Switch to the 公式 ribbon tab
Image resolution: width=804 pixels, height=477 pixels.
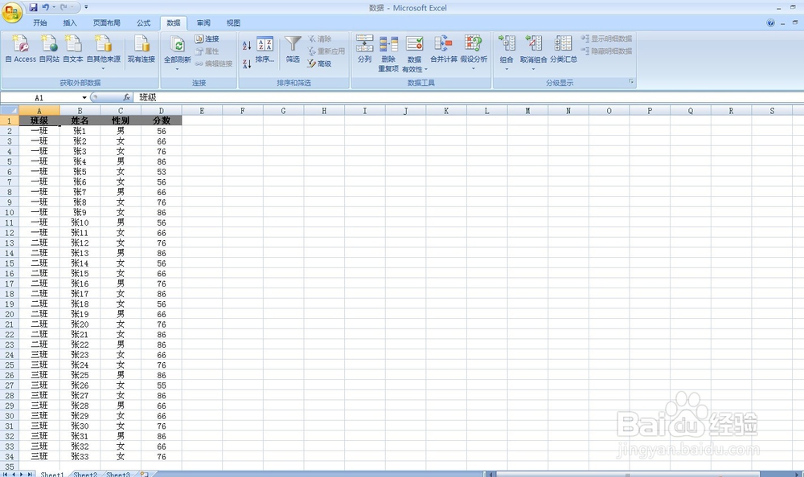(144, 23)
